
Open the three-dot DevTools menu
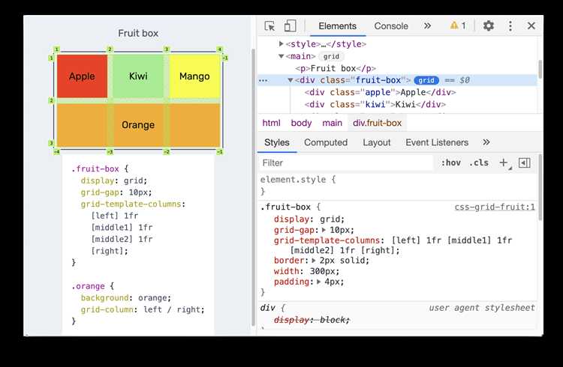click(510, 25)
